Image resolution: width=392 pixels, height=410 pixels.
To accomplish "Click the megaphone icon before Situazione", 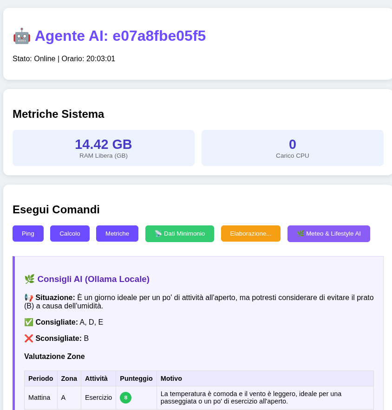I will (x=28, y=298).
